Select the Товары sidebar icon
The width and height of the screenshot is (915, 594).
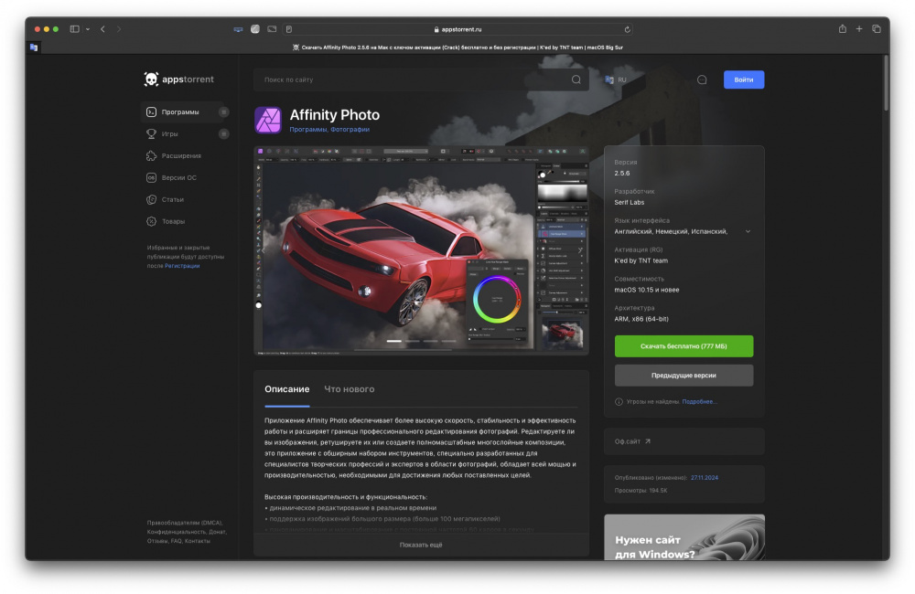(x=154, y=221)
